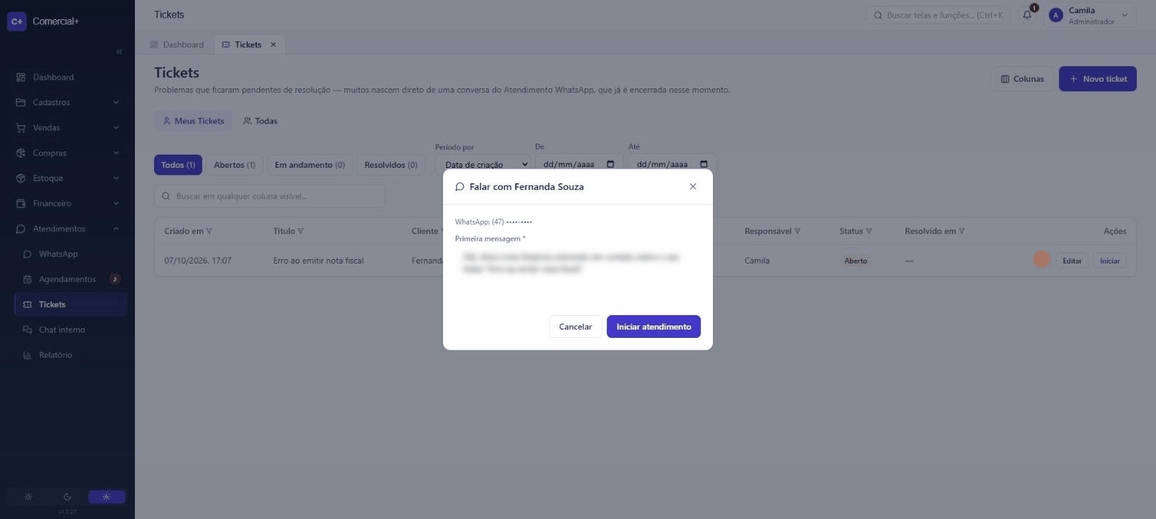The height and width of the screenshot is (519, 1156).
Task: Click the filter icon beside Criado em
Action: [x=209, y=231]
